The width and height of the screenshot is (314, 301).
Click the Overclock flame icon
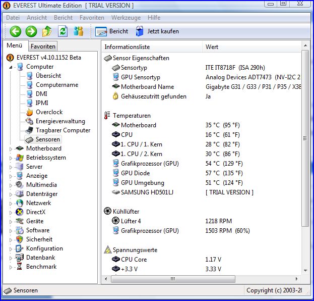coord(29,112)
